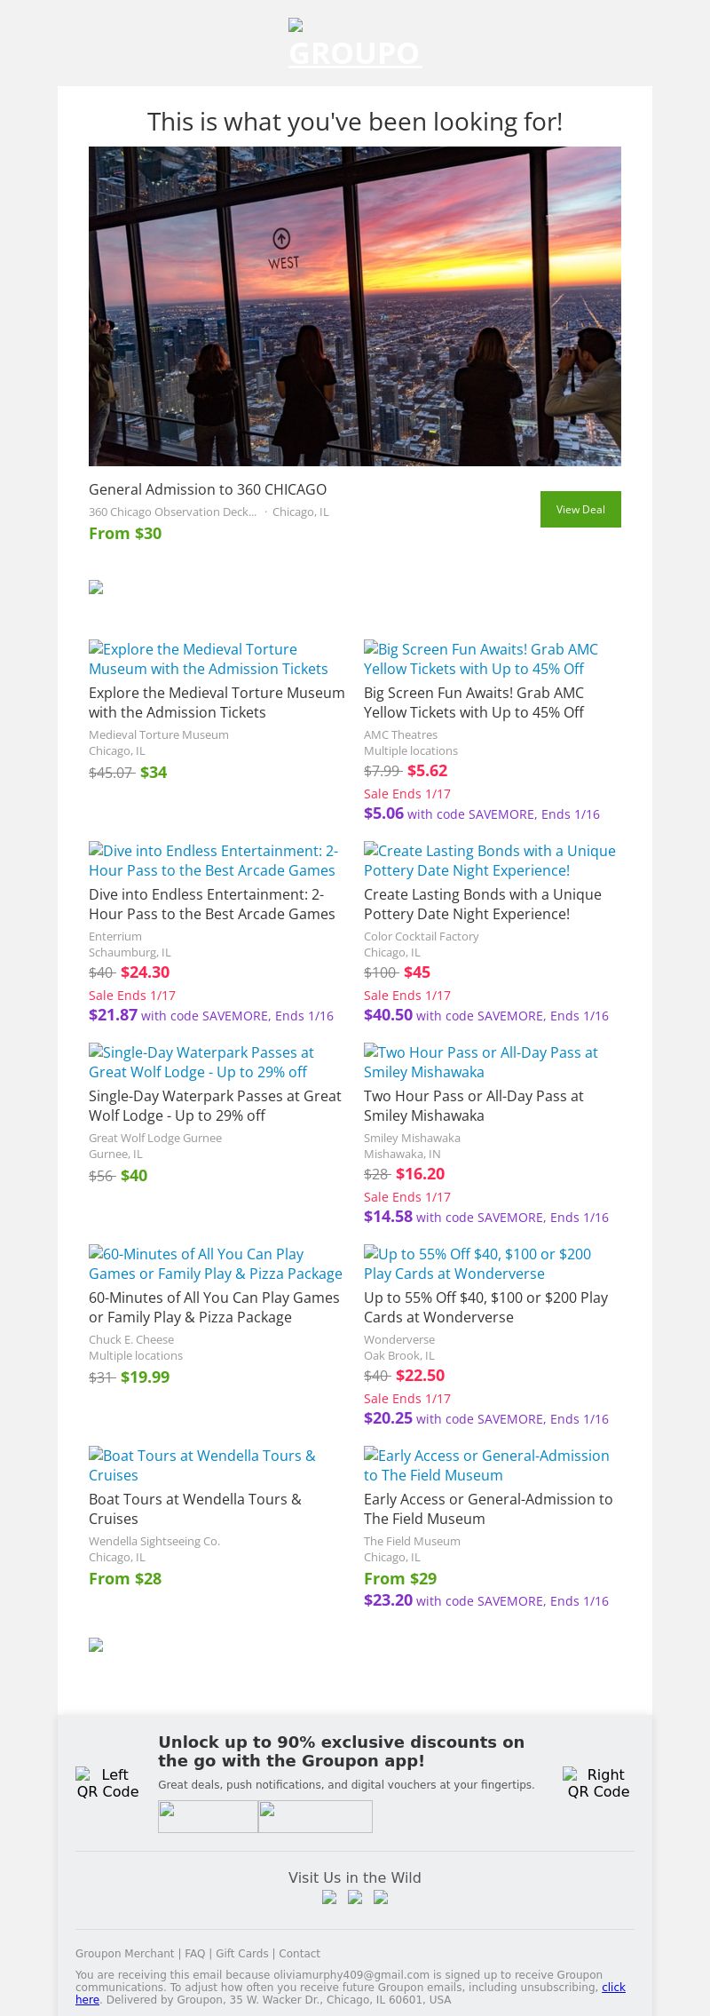
Task: Click the second app download badge
Action: [315, 1816]
